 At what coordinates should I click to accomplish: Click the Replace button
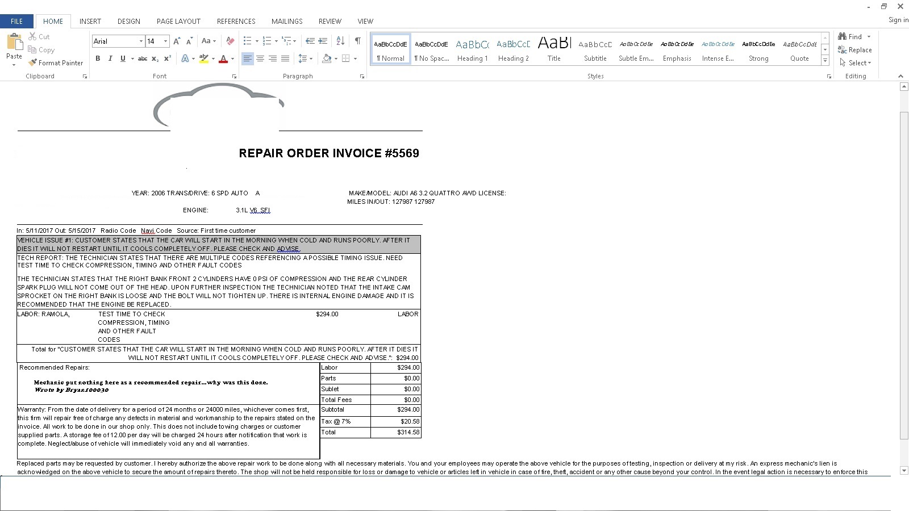(855, 50)
